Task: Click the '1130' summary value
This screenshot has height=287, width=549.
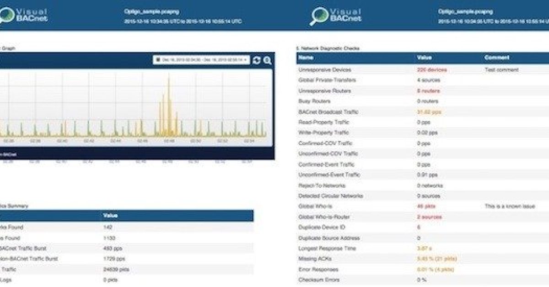Action: pos(109,238)
